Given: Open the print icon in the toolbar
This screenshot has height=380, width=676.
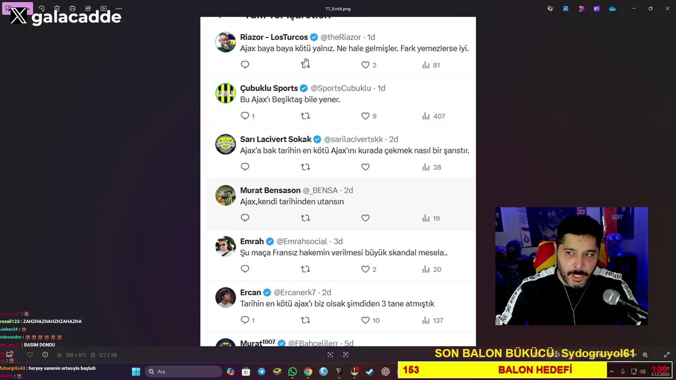Looking at the screenshot, I should click(x=72, y=8).
